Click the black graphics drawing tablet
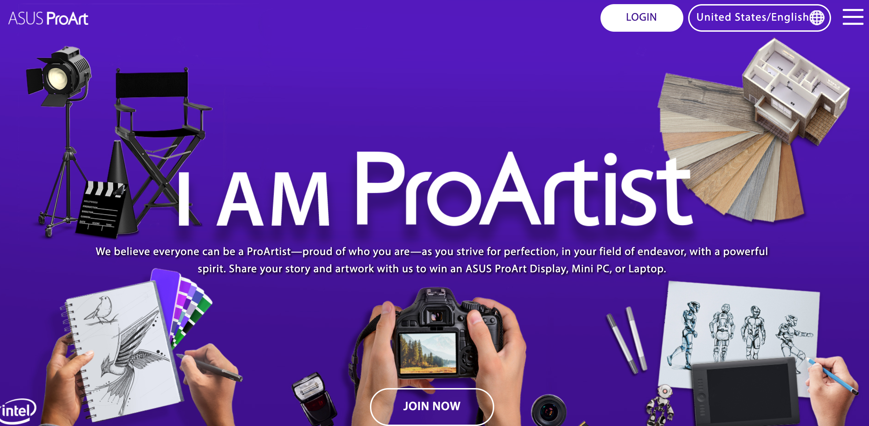This screenshot has width=869, height=426. click(745, 391)
